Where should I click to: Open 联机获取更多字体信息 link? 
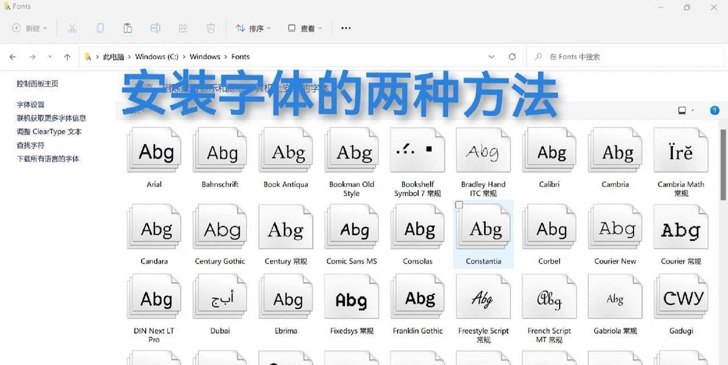pyautogui.click(x=51, y=118)
